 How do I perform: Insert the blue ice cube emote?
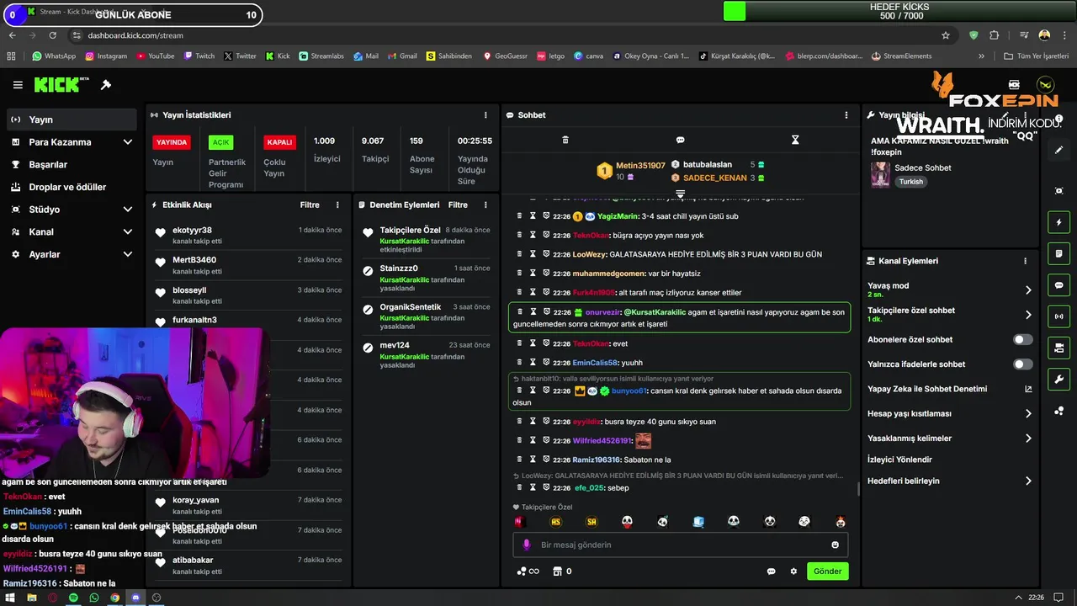click(x=698, y=522)
